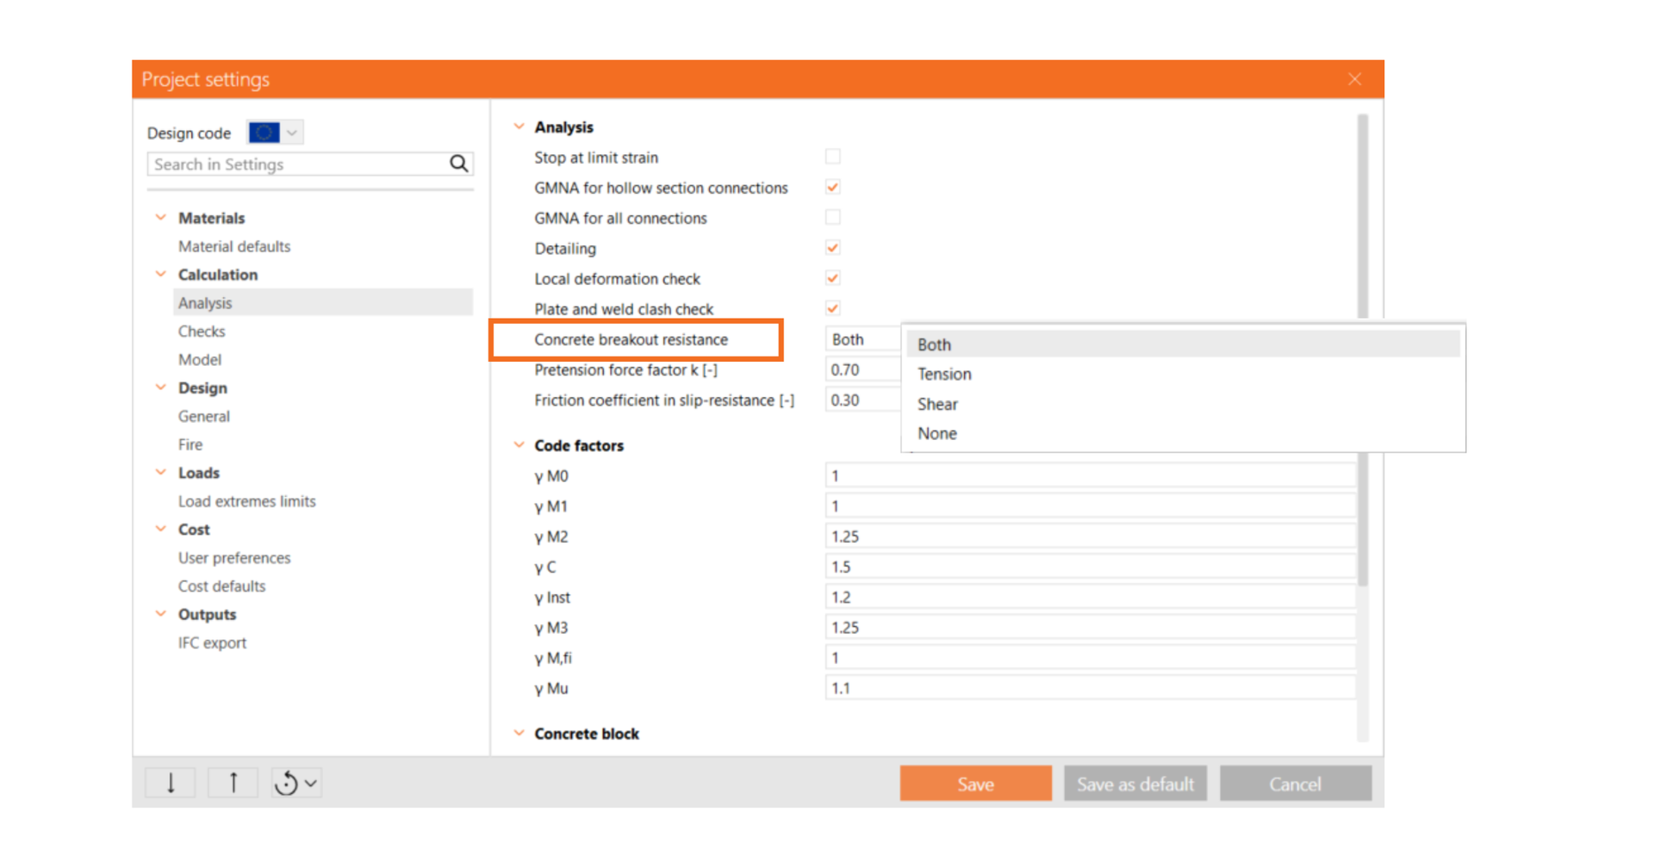Click the Save as default button
This screenshot has width=1654, height=868.
[x=1135, y=784]
